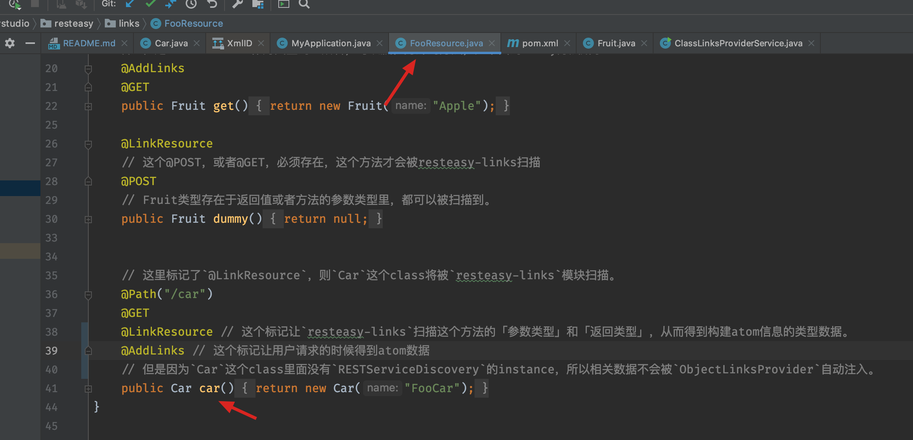Open settings via the wrench icon

tap(237, 4)
